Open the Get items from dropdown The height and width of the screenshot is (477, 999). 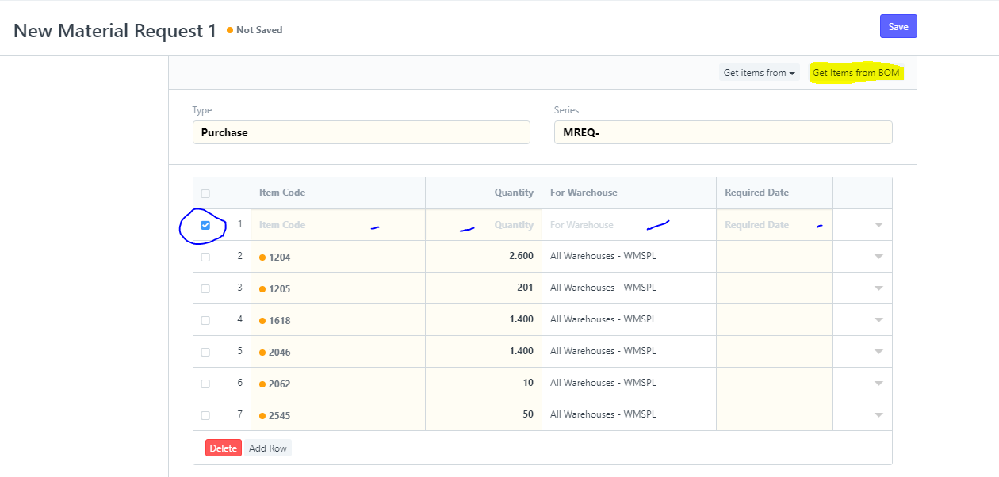pyautogui.click(x=759, y=73)
